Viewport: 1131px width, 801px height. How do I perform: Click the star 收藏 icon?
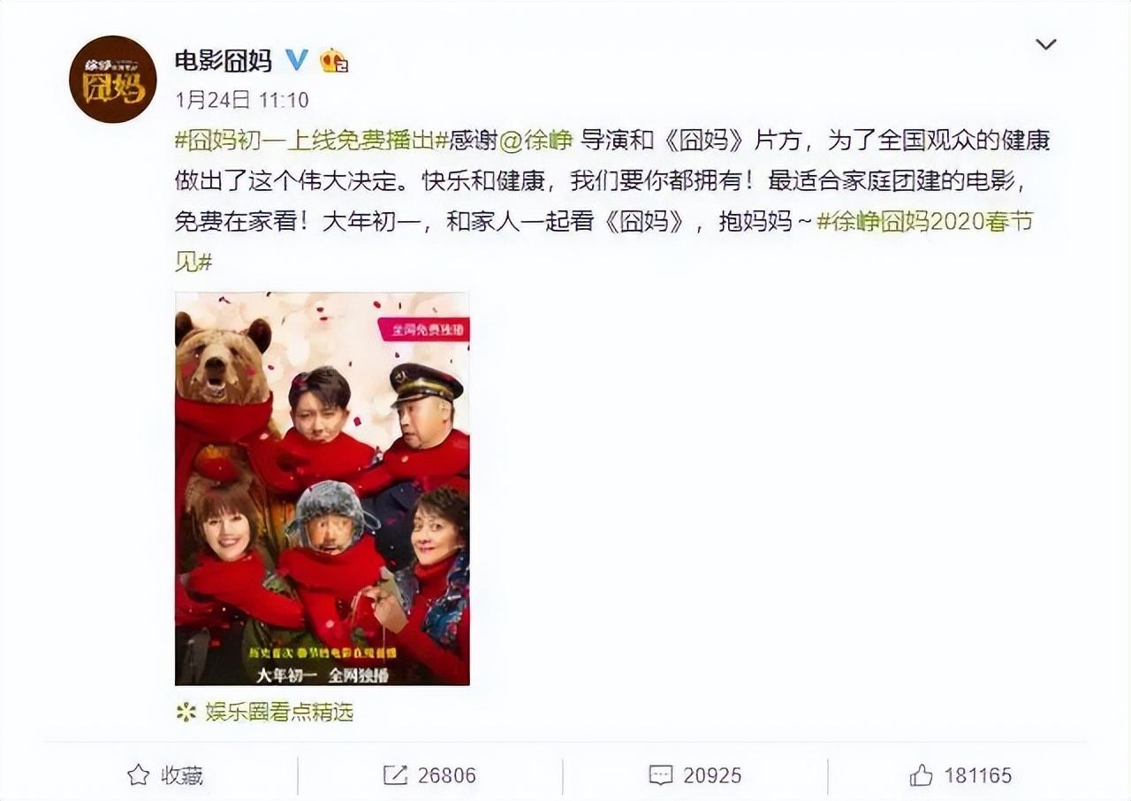coord(138,775)
